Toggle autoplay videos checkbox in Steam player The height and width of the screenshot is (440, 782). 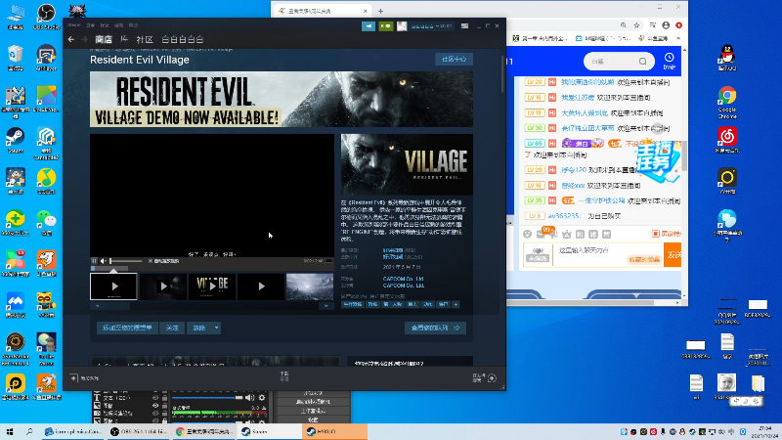[151, 261]
